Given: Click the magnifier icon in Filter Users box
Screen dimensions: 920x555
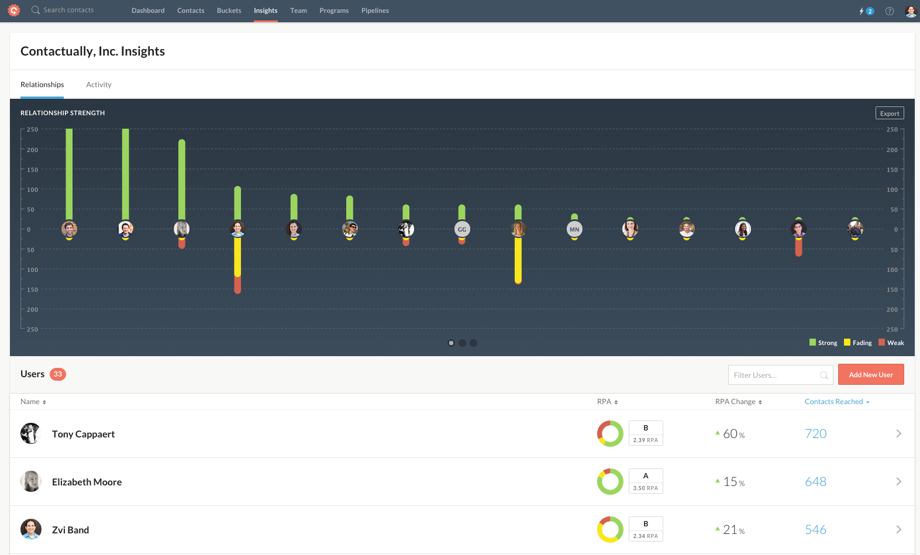Looking at the screenshot, I should coord(823,375).
